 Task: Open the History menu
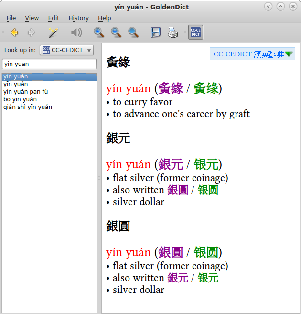pos(79,18)
